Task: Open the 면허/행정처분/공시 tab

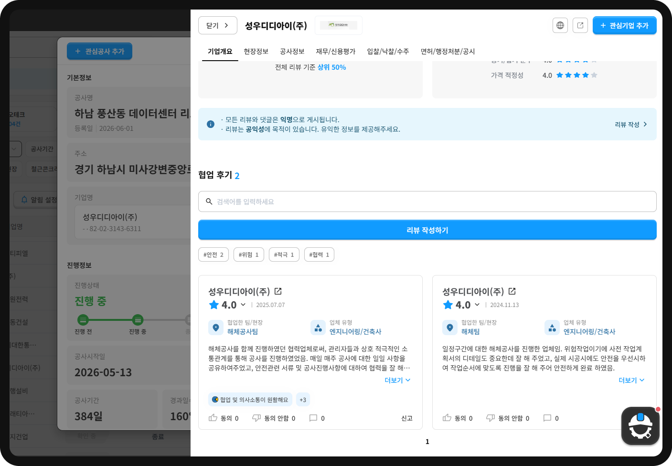Action: click(x=448, y=52)
